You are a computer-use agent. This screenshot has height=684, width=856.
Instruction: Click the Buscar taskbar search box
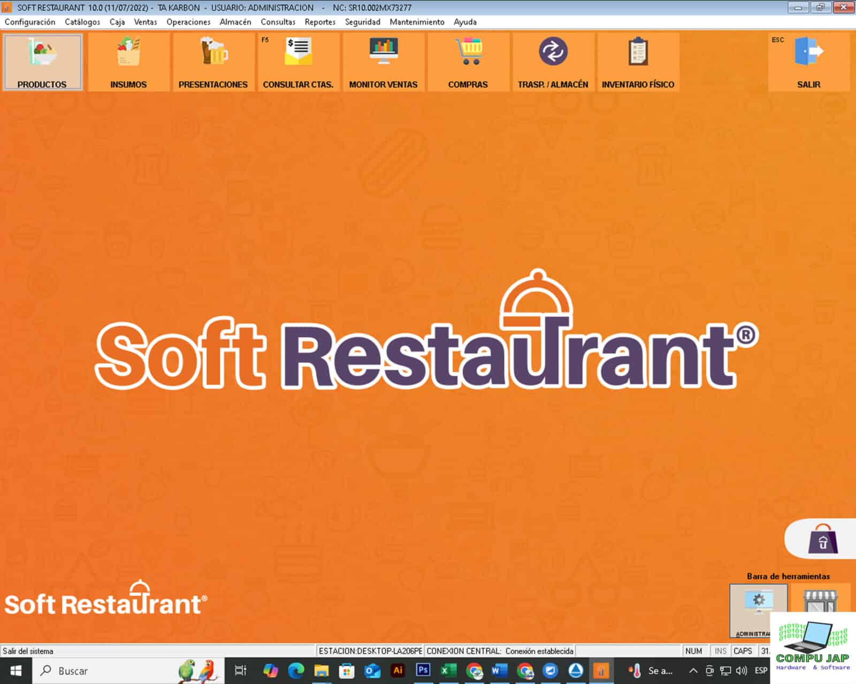coord(128,671)
